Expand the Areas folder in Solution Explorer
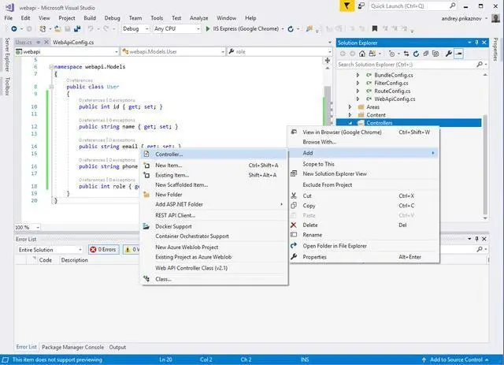This screenshot has width=504, height=365. tap(350, 106)
